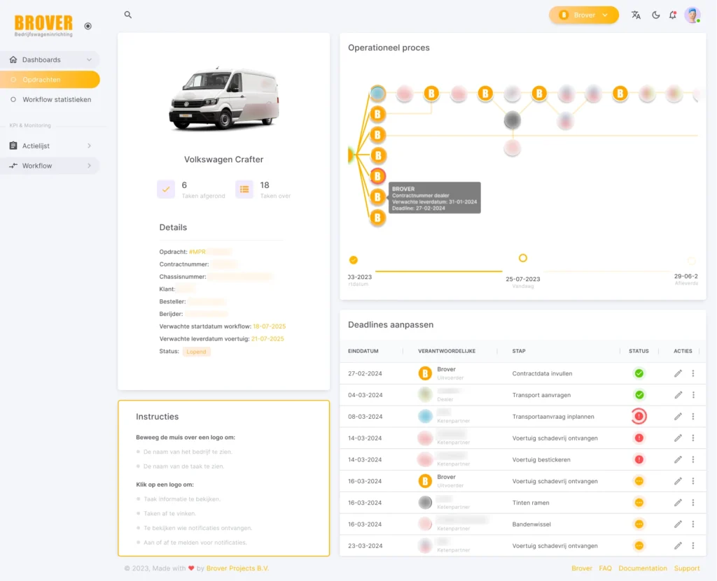Image resolution: width=717 pixels, height=581 pixels.
Task: Sort by Einddatum column header
Action: (363, 351)
